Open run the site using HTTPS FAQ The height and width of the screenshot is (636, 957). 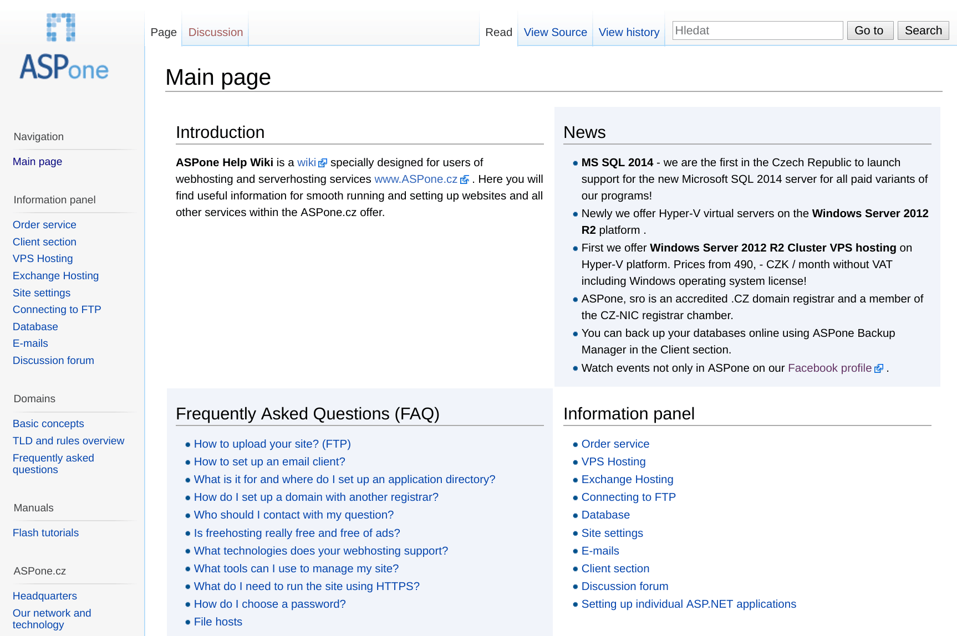[x=307, y=587]
